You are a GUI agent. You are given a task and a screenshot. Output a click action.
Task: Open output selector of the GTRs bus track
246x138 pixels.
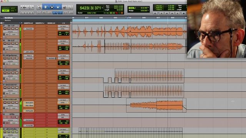tap(63, 117)
